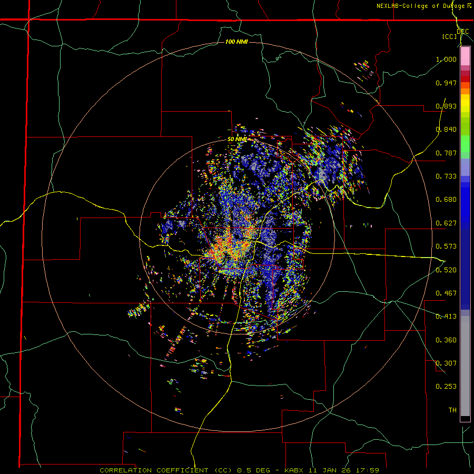
Task: Click the 0.947 legend value
Action: tap(446, 83)
